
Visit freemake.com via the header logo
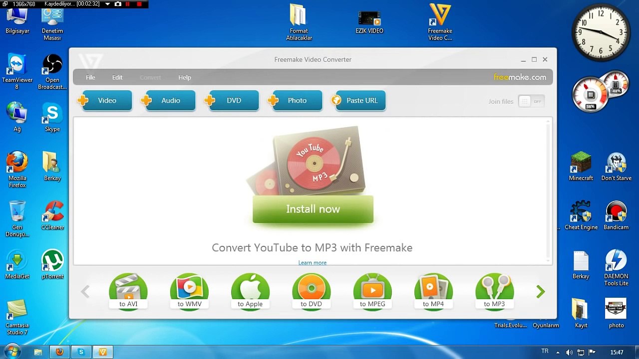point(520,77)
